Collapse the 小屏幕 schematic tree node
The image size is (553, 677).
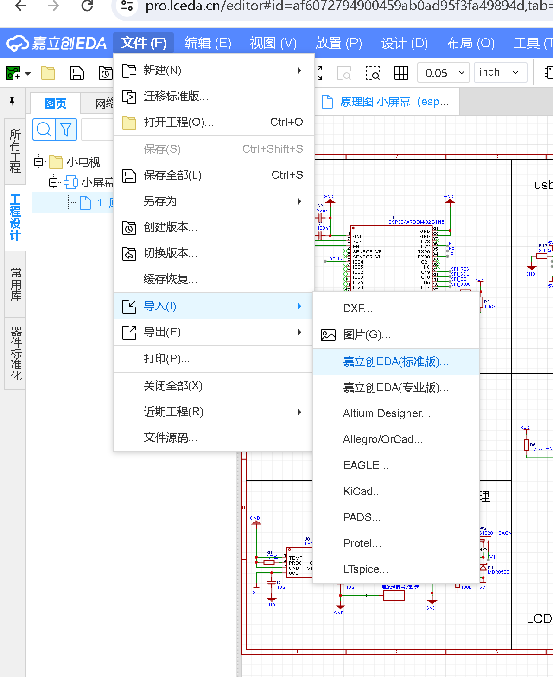pyautogui.click(x=54, y=182)
